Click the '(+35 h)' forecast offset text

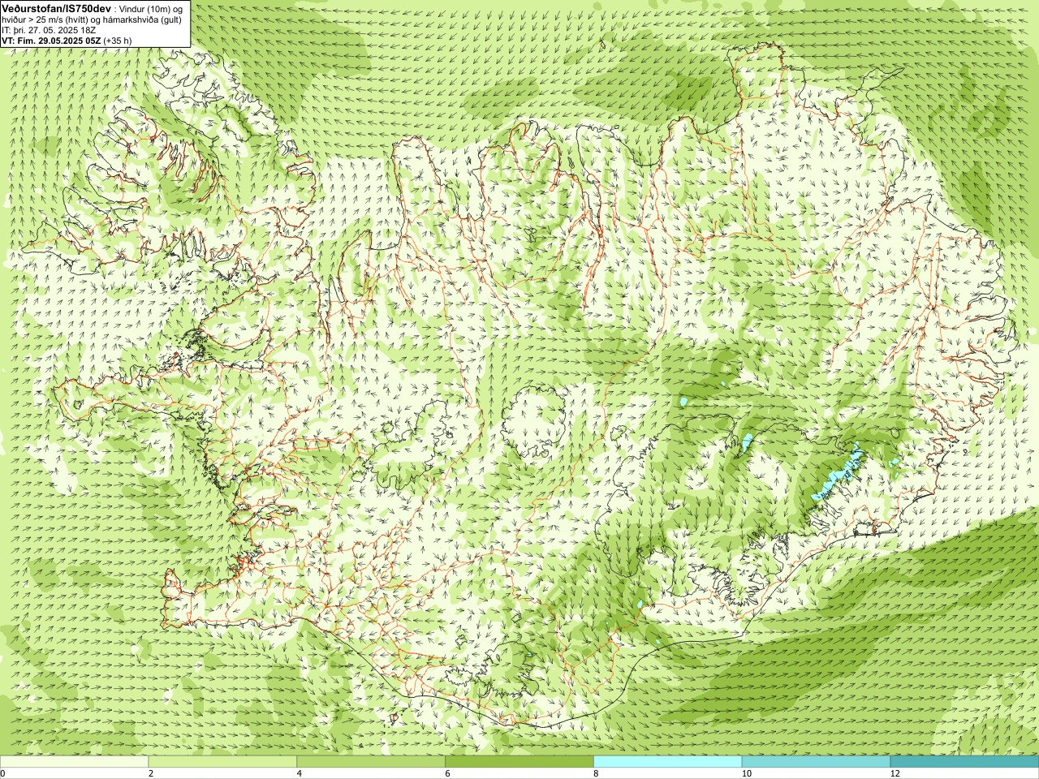pyautogui.click(x=118, y=41)
